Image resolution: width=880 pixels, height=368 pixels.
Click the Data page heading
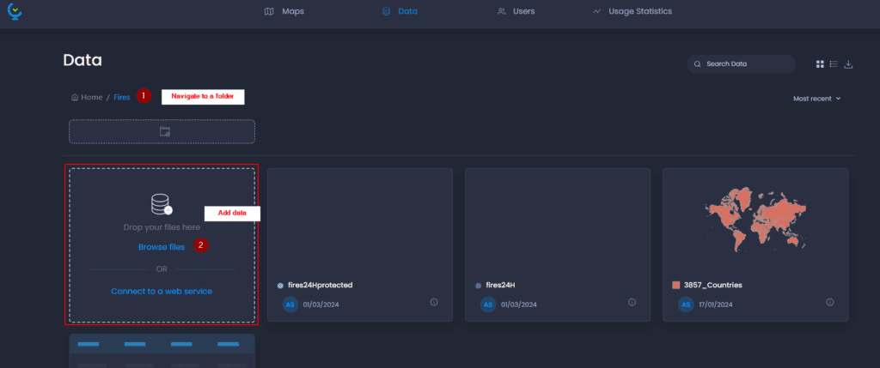[x=82, y=61]
